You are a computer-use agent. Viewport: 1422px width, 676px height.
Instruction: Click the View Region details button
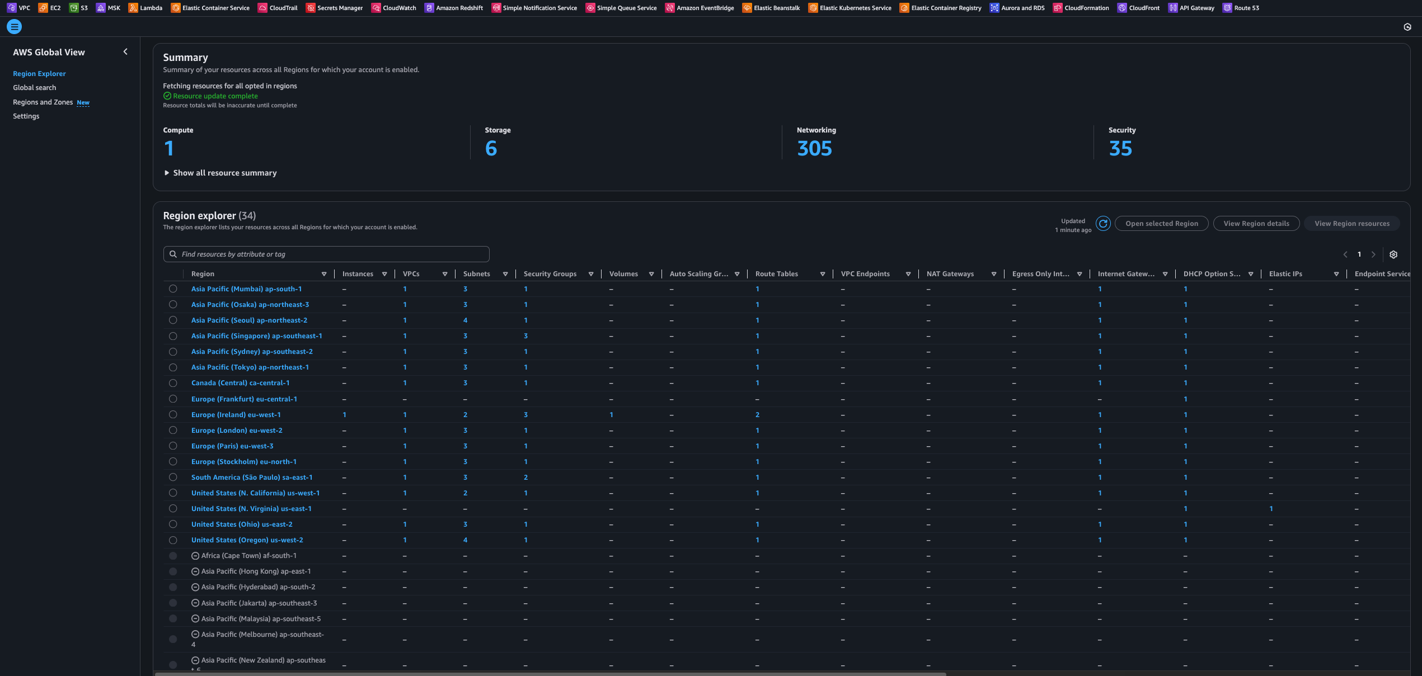click(x=1256, y=224)
